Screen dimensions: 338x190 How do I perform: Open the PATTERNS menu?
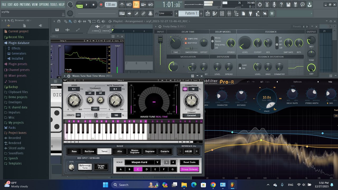coord(25,4)
